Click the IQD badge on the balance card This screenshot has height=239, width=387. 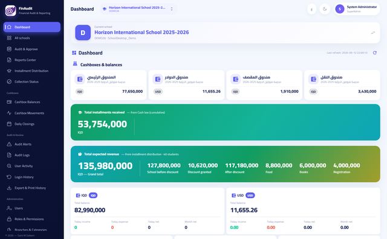pyautogui.click(x=93, y=196)
